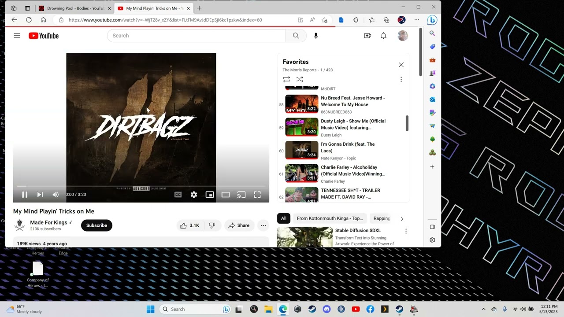Open Windows Start menu
Viewport: 564px width, 317px height.
coord(150,309)
